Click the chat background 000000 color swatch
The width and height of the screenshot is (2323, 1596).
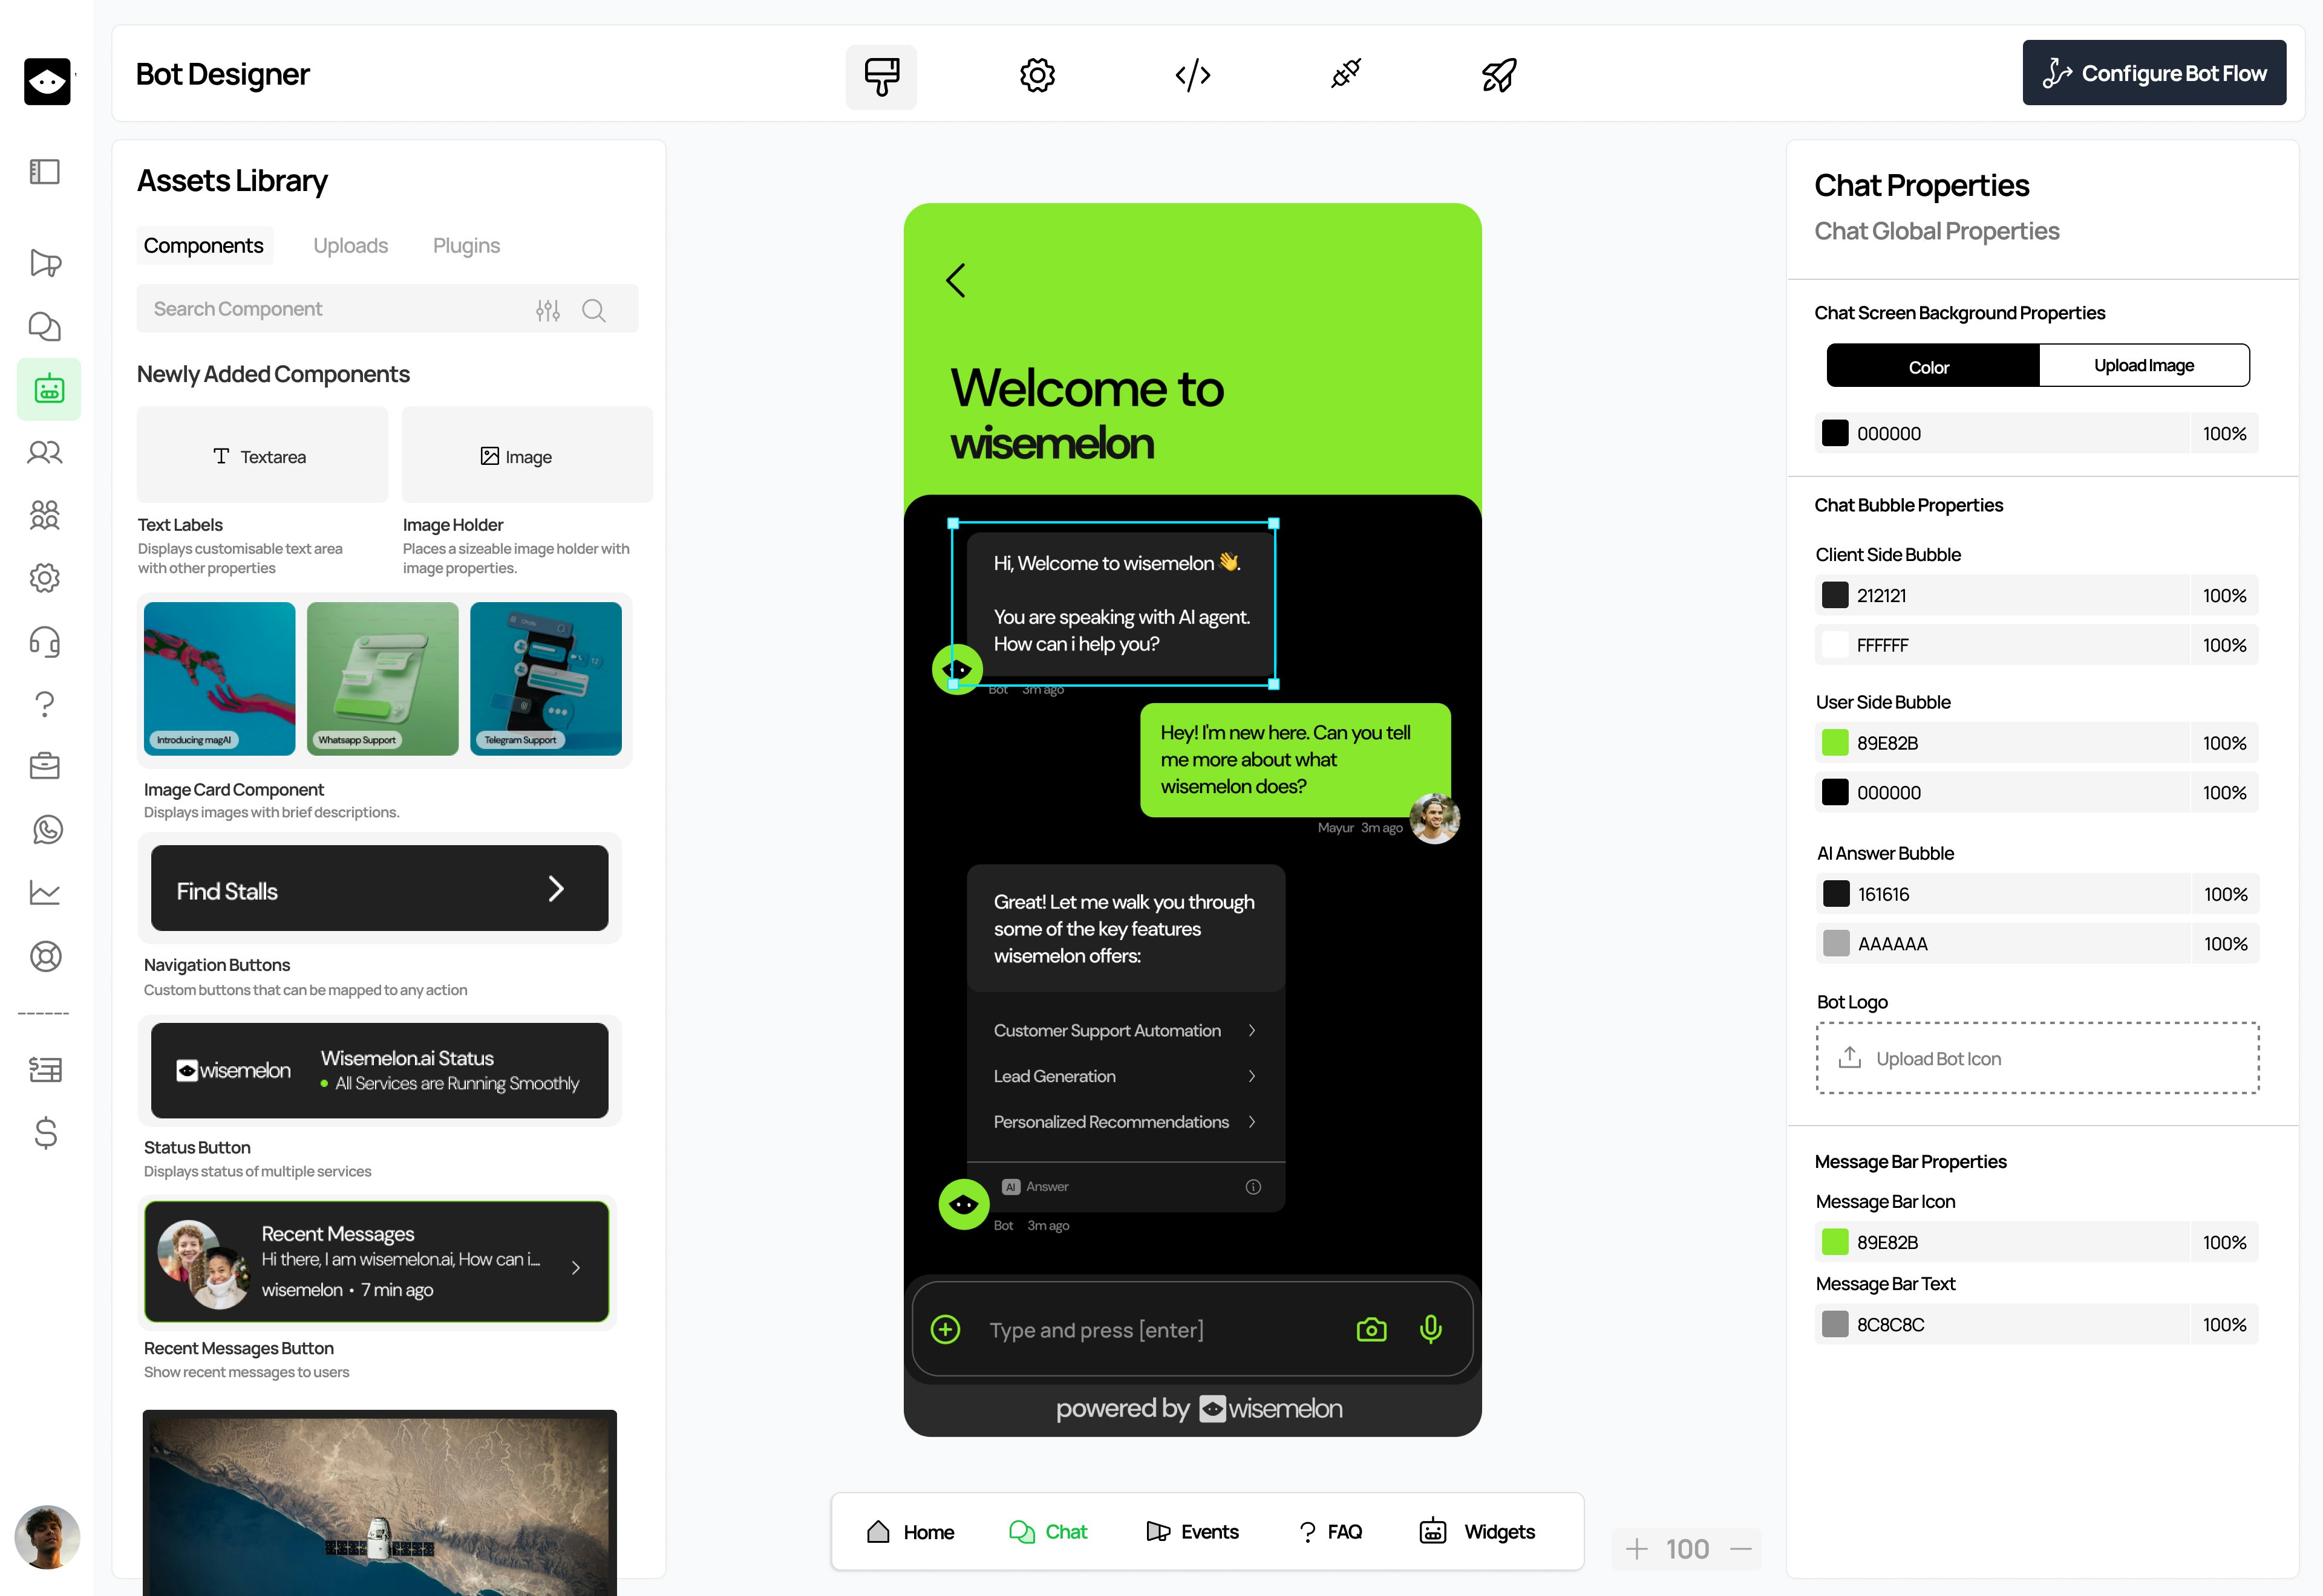pyautogui.click(x=1835, y=433)
